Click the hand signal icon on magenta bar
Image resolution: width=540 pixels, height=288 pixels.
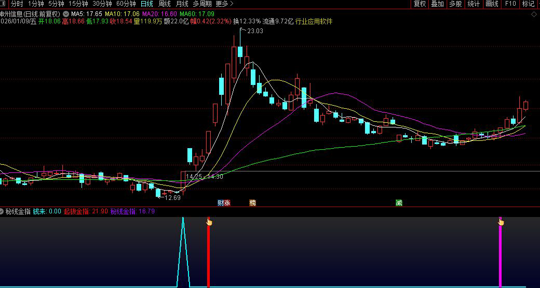pos(501,222)
